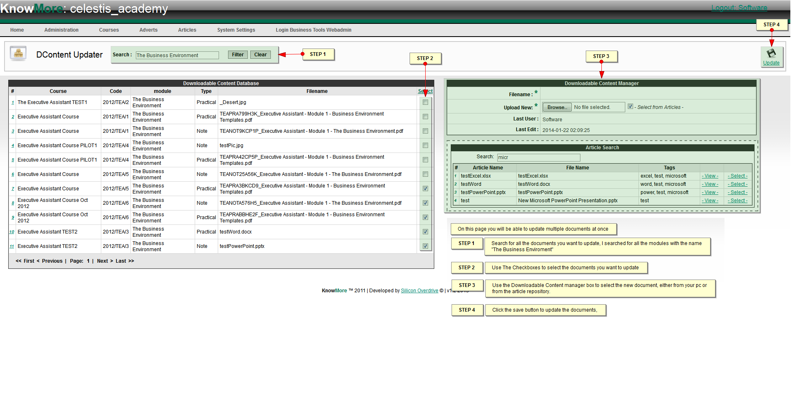Click the DContent Updater page icon
The image size is (792, 407).
(x=18, y=53)
